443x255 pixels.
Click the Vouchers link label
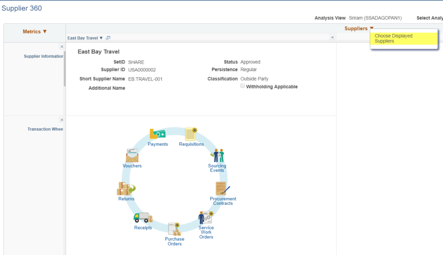tap(132, 166)
